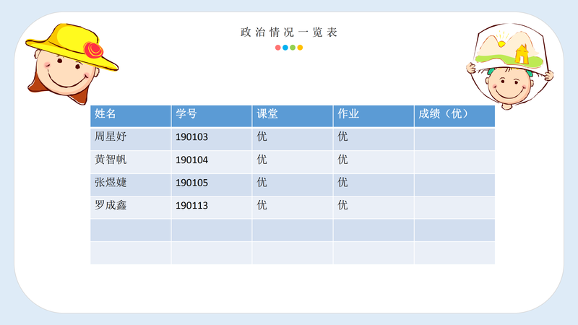The width and height of the screenshot is (578, 325).
Task: Select the red dot under the title
Action: 278,48
